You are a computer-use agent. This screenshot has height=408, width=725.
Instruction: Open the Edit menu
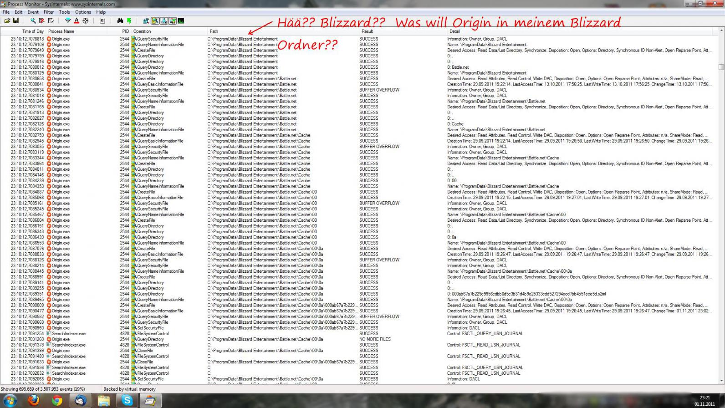(x=18, y=12)
